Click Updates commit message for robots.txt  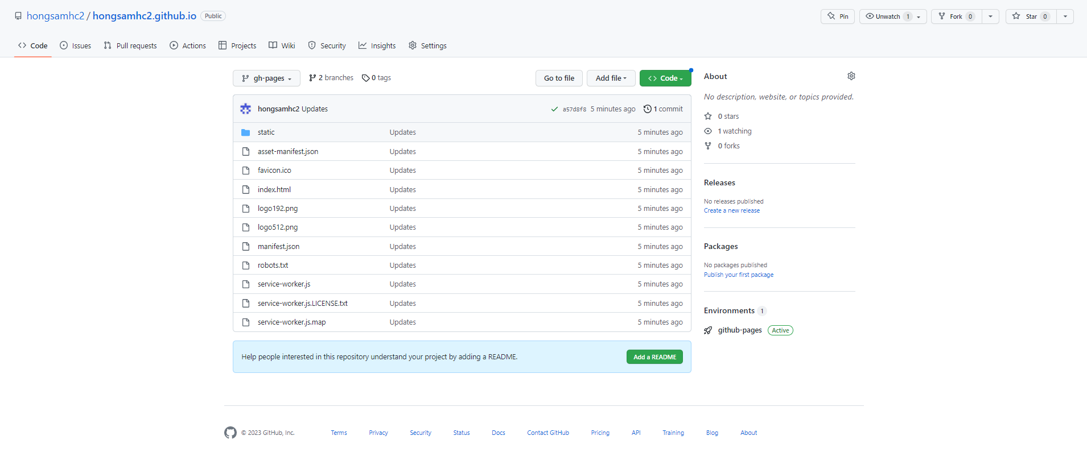(x=403, y=265)
